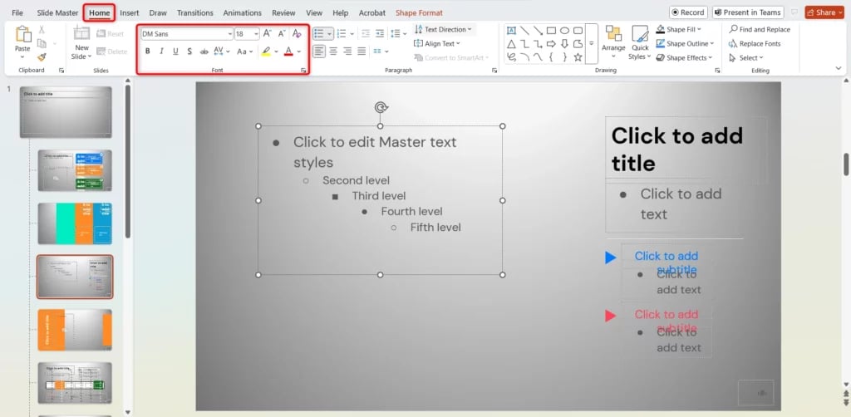
Task: Click Increase Font Size icon
Action: (267, 33)
